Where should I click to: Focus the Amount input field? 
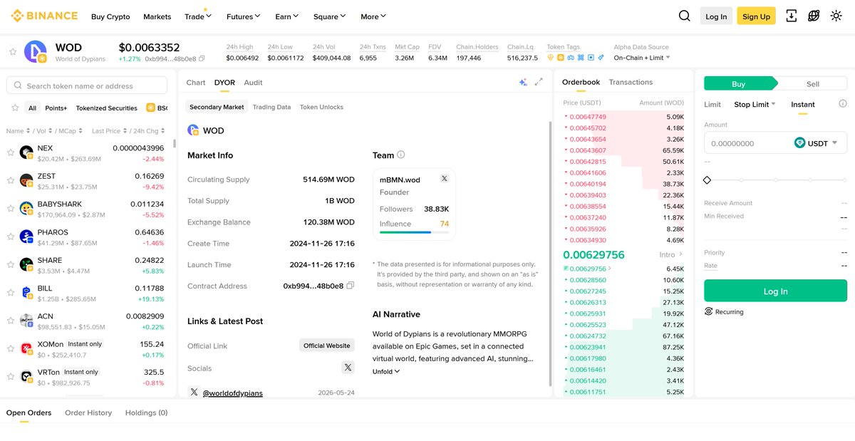pos(775,143)
